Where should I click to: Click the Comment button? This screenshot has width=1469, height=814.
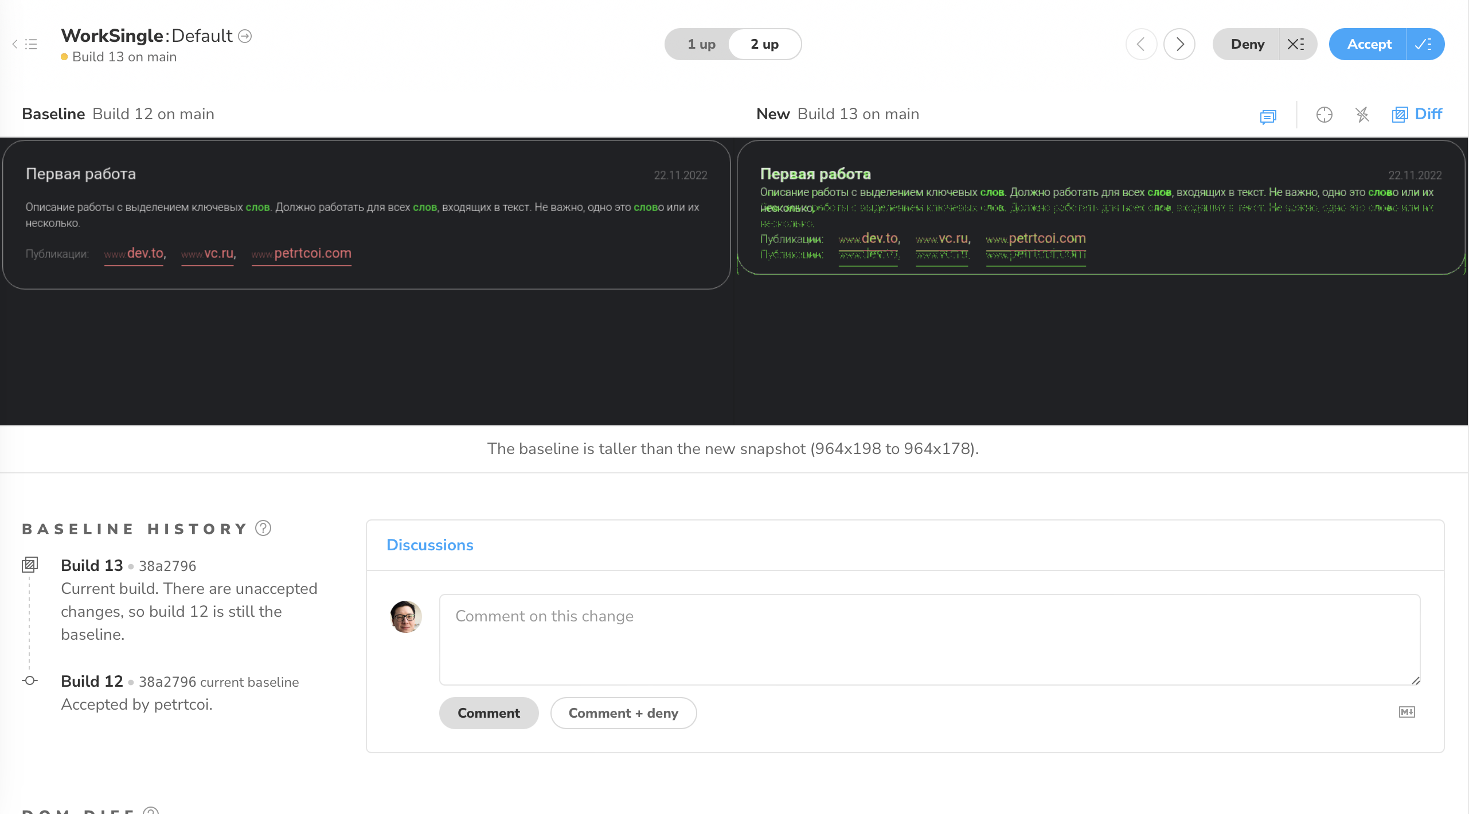pos(489,713)
